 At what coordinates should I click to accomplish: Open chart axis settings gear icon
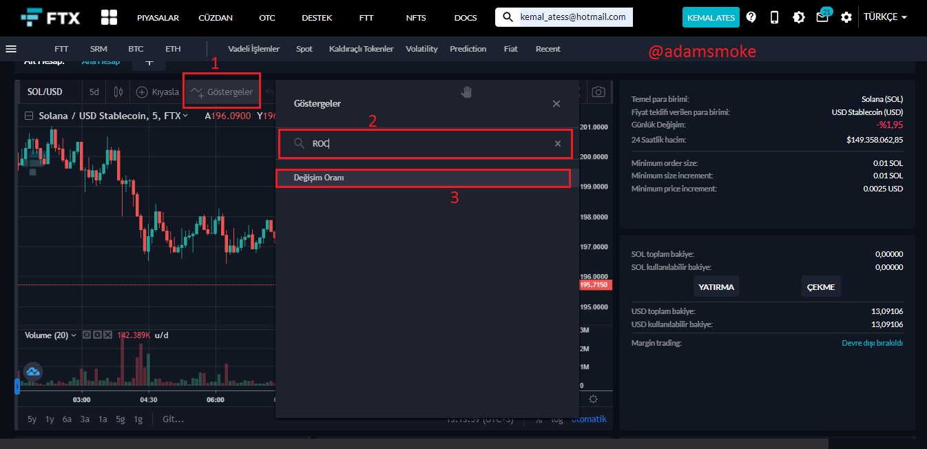coord(594,399)
